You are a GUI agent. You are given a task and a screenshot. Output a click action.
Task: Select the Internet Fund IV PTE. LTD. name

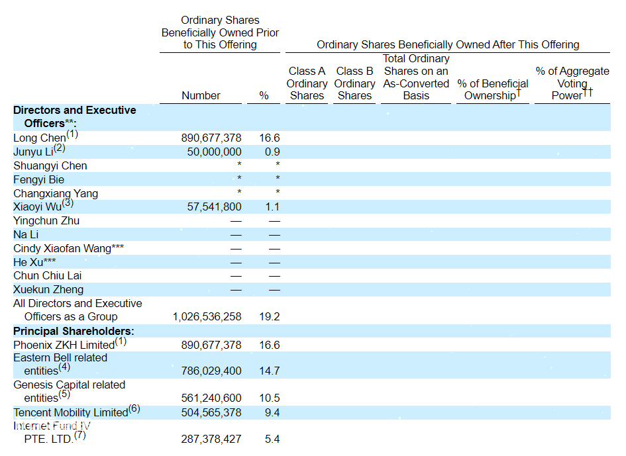point(52,432)
